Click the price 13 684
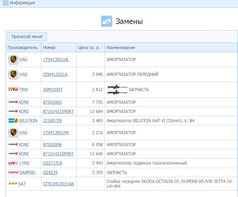Image resolution: width=238 pixels, height=197 pixels. click(96, 111)
